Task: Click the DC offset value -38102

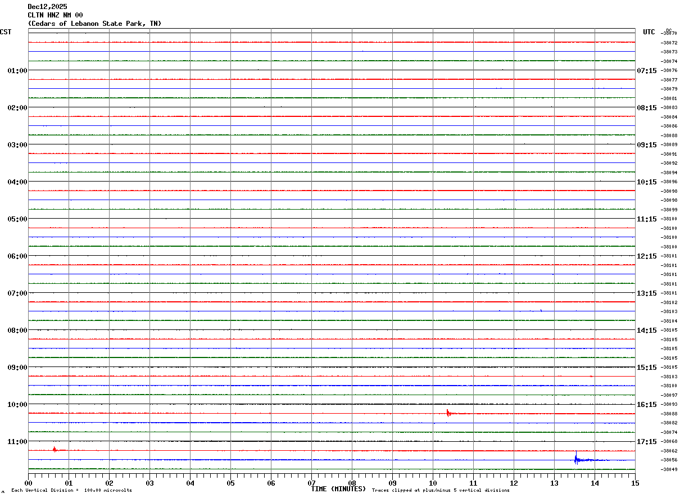Action: tap(669, 302)
